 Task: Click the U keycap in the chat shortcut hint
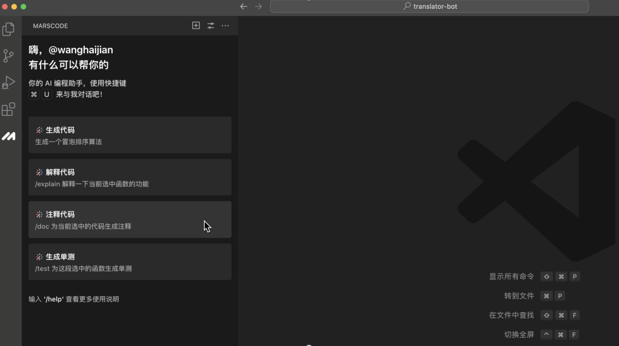coord(46,94)
